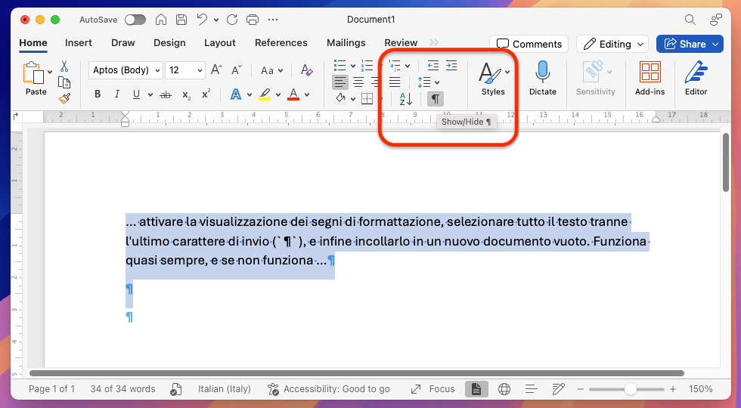Screen dimensions: 741x408
Task: Adjust the zoom slider handle
Action: pos(630,389)
